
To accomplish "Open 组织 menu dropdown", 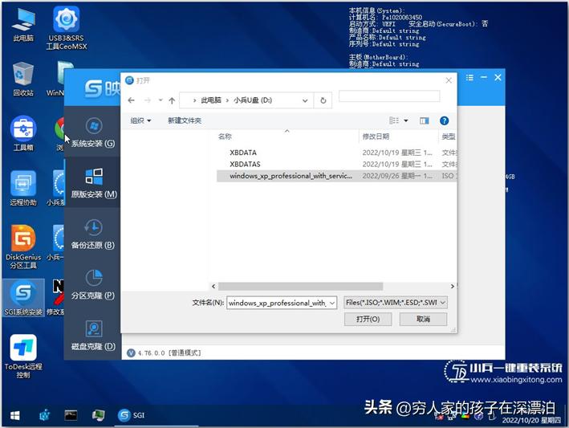I will tap(140, 120).
